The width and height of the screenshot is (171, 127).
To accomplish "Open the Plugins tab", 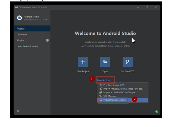I will 32,40.
